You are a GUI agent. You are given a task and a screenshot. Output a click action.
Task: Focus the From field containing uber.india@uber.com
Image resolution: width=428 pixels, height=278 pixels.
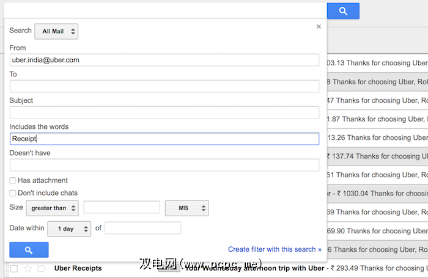click(x=164, y=60)
